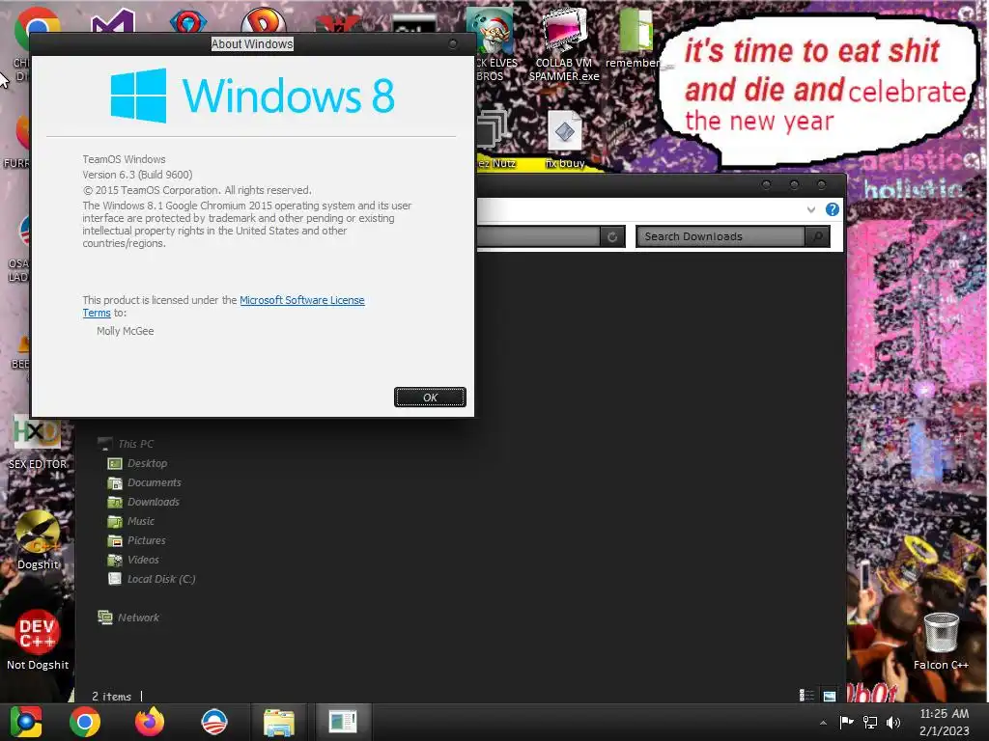Viewport: 989px width, 741px height.
Task: Refresh the Explorer address bar
Action: click(x=611, y=237)
